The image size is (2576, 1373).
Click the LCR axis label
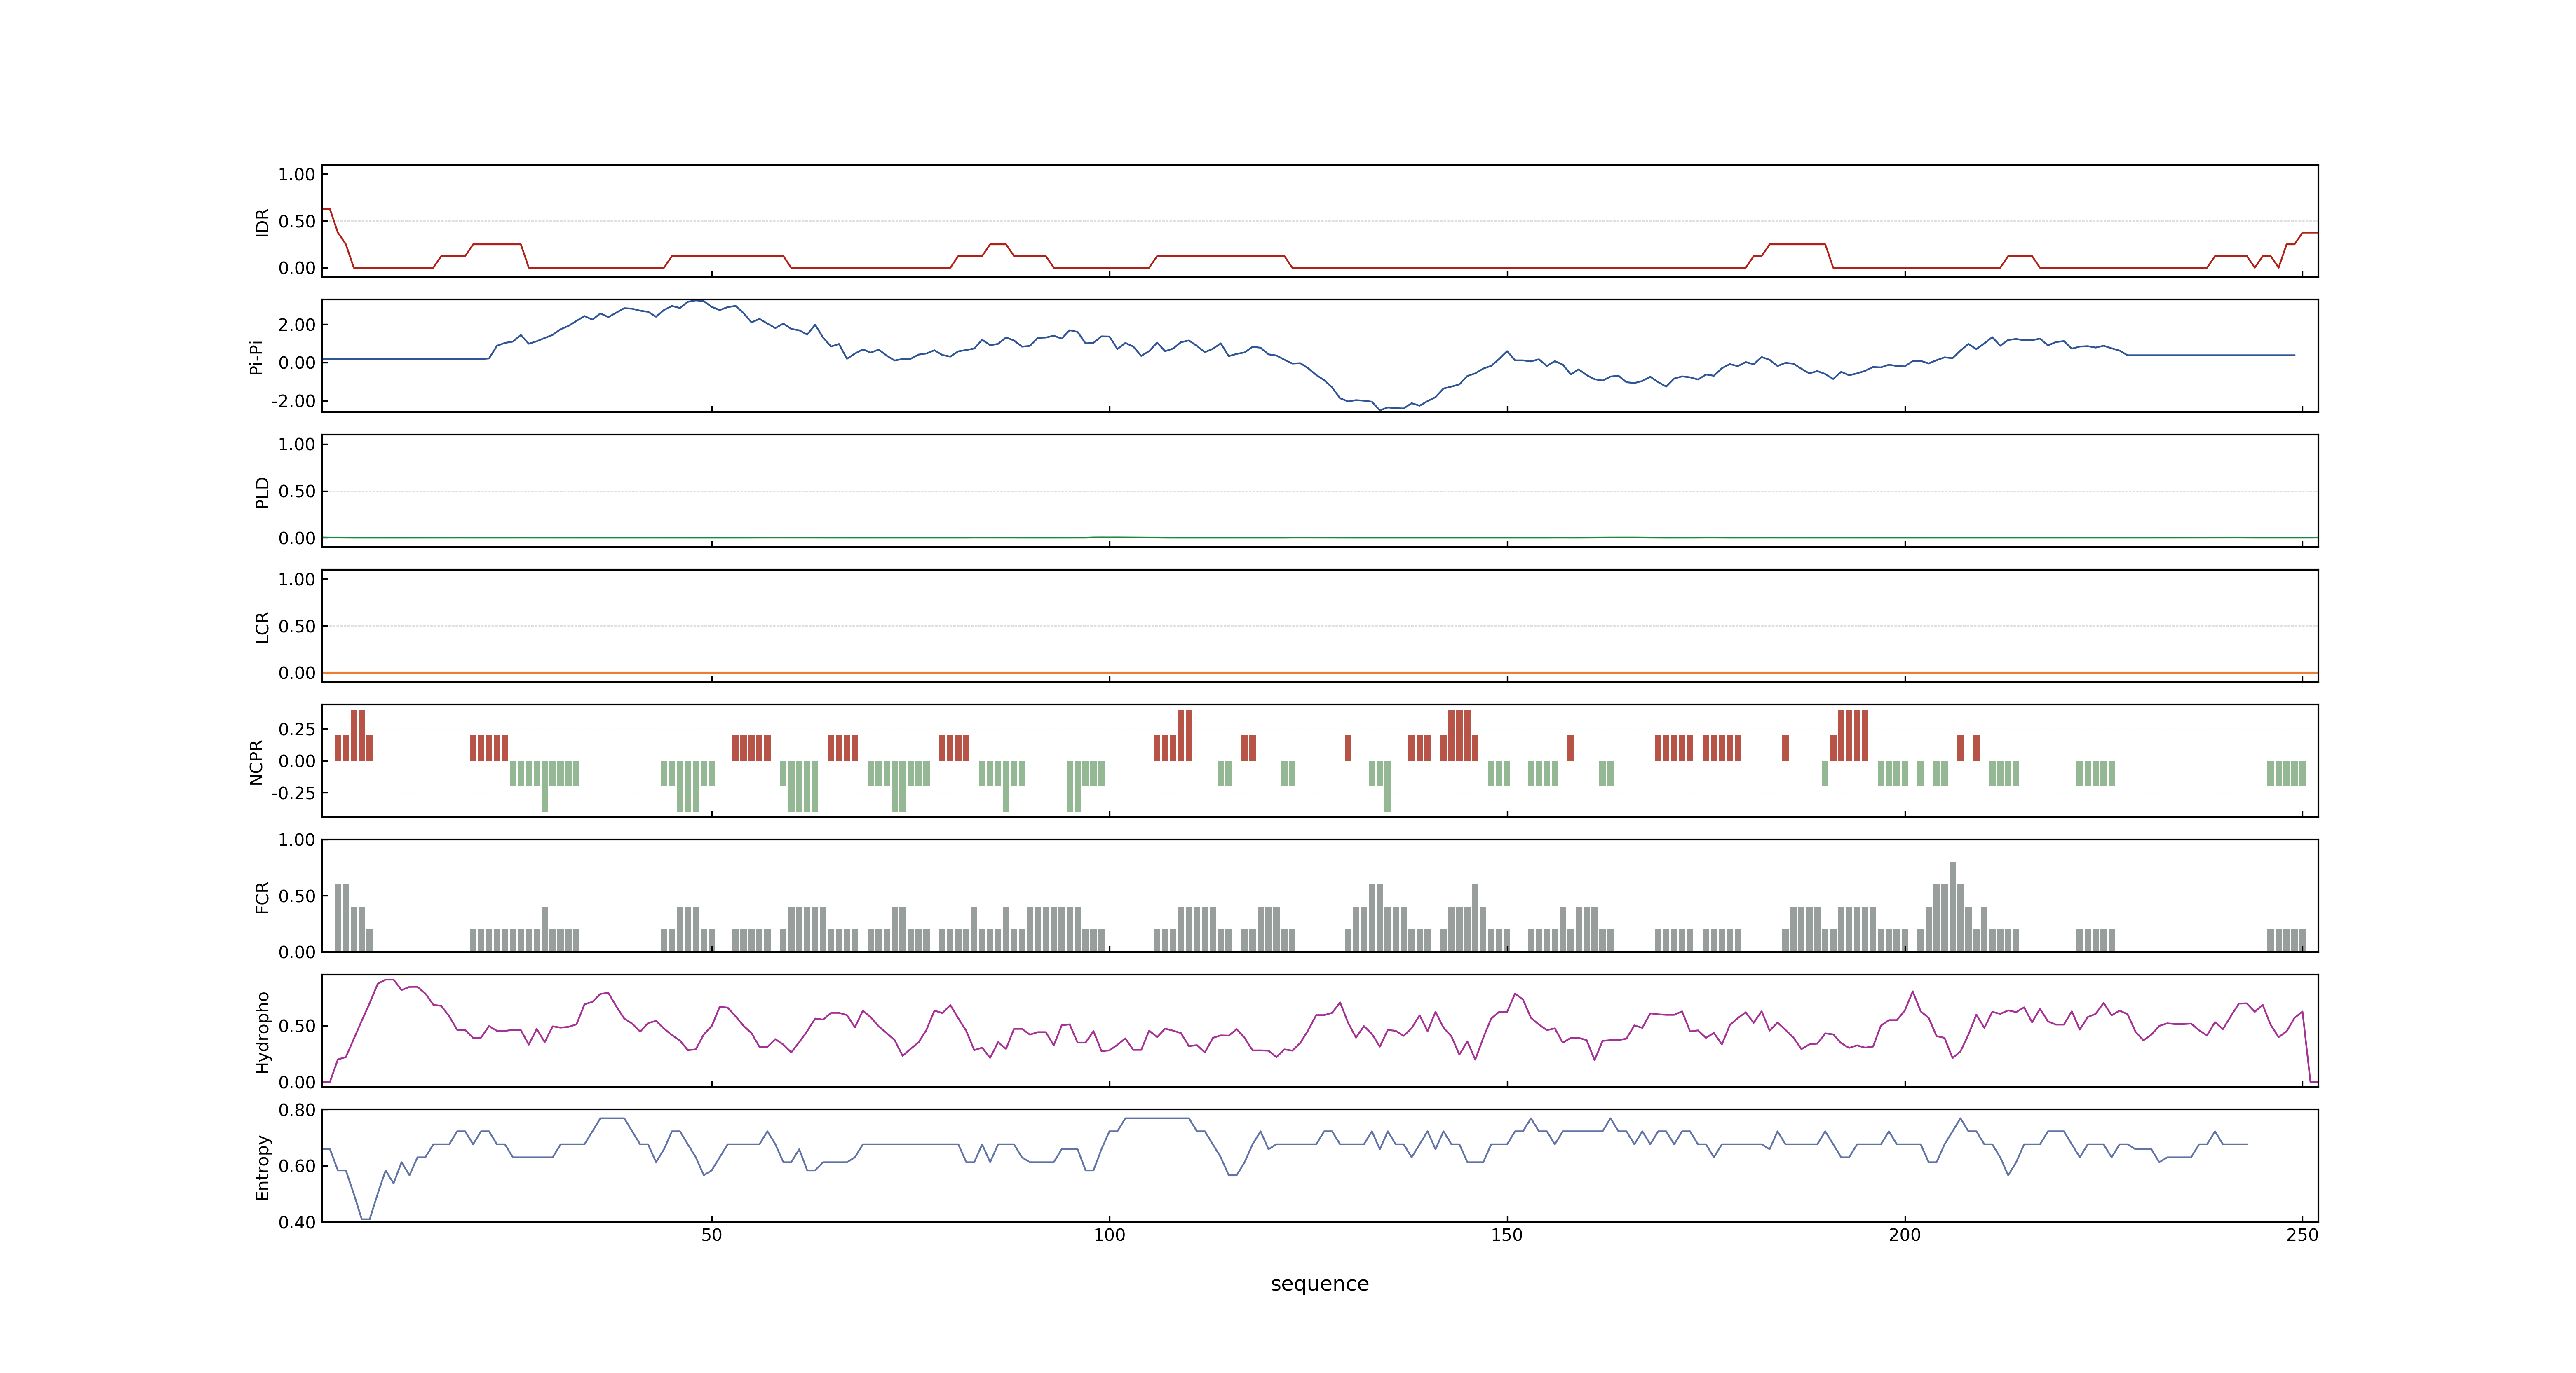click(x=262, y=627)
